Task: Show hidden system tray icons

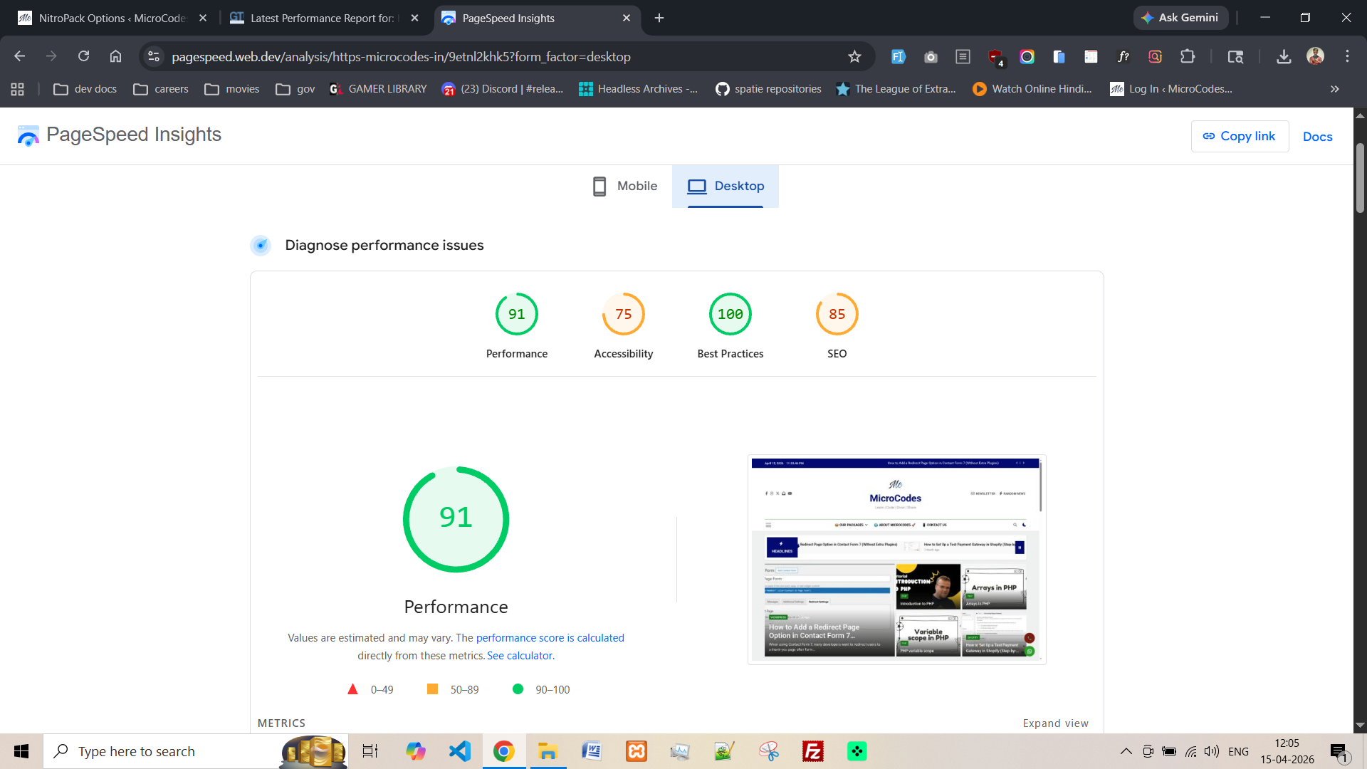Action: [1126, 751]
